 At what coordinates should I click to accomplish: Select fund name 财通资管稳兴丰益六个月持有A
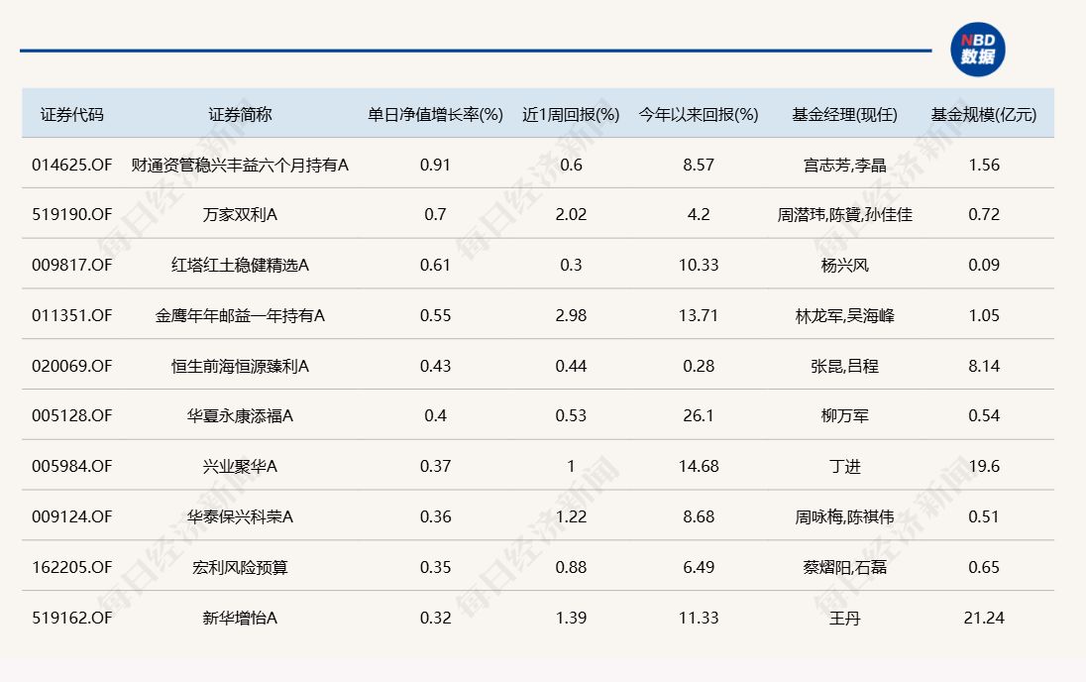pyautogui.click(x=240, y=165)
